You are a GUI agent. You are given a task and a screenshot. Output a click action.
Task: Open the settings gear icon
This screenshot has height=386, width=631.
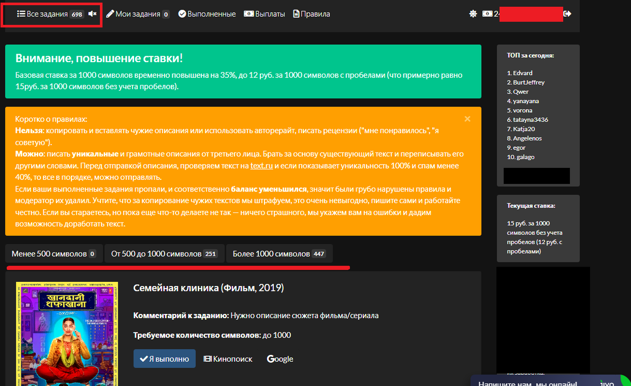coord(473,14)
